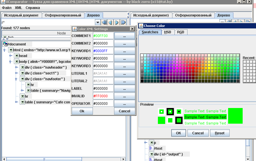Click the first-result double-arrow icon in left search bar
The width and height of the screenshot is (256, 161).
click(x=104, y=22)
